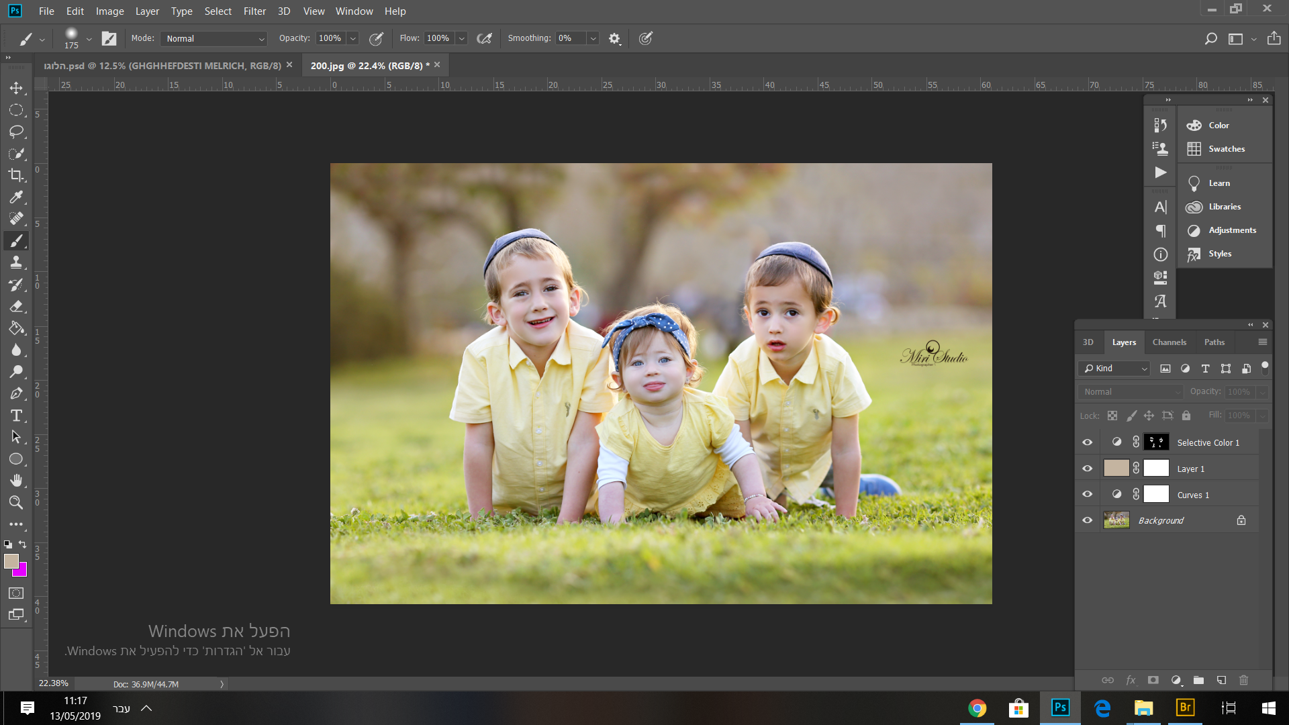Select the Clone Stamp tool

point(16,262)
